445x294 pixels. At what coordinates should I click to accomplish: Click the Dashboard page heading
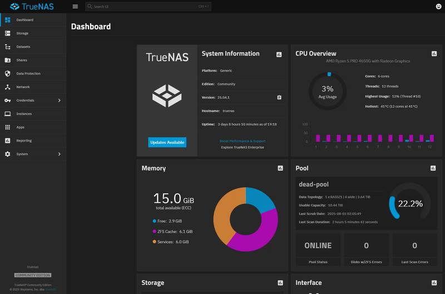tap(91, 26)
